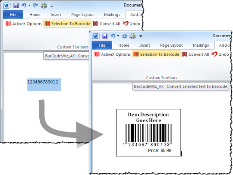The height and width of the screenshot is (175, 233).
Task: Switch to Page Layout tab in front window
Action: (x=171, y=45)
